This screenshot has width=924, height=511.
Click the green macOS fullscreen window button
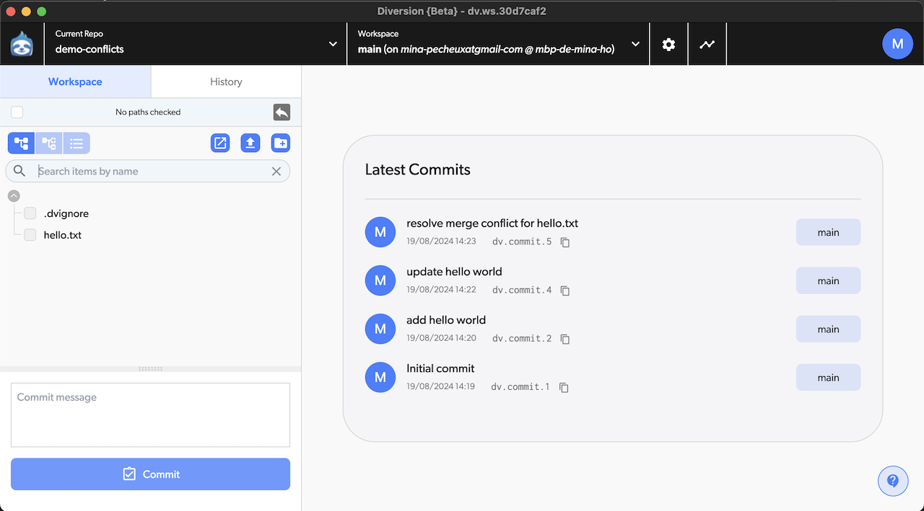tap(41, 12)
